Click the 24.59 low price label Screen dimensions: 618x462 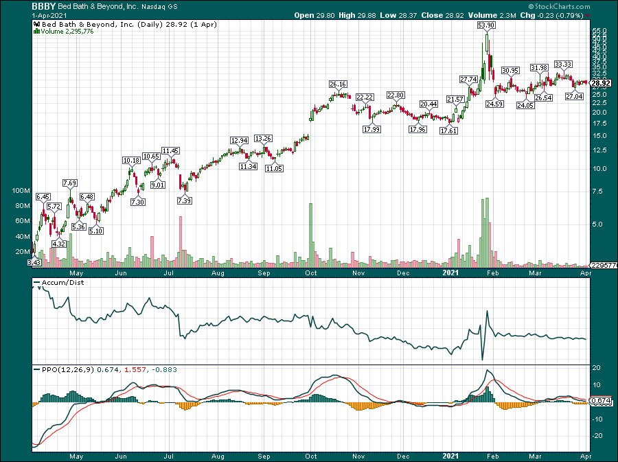pos(494,104)
